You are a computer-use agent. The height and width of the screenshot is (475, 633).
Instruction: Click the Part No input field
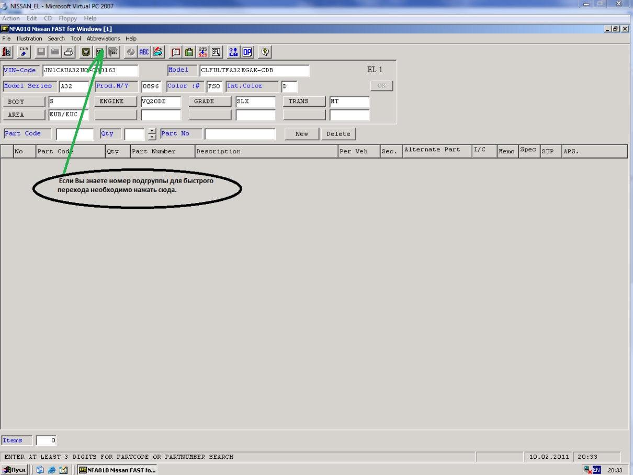coord(240,134)
